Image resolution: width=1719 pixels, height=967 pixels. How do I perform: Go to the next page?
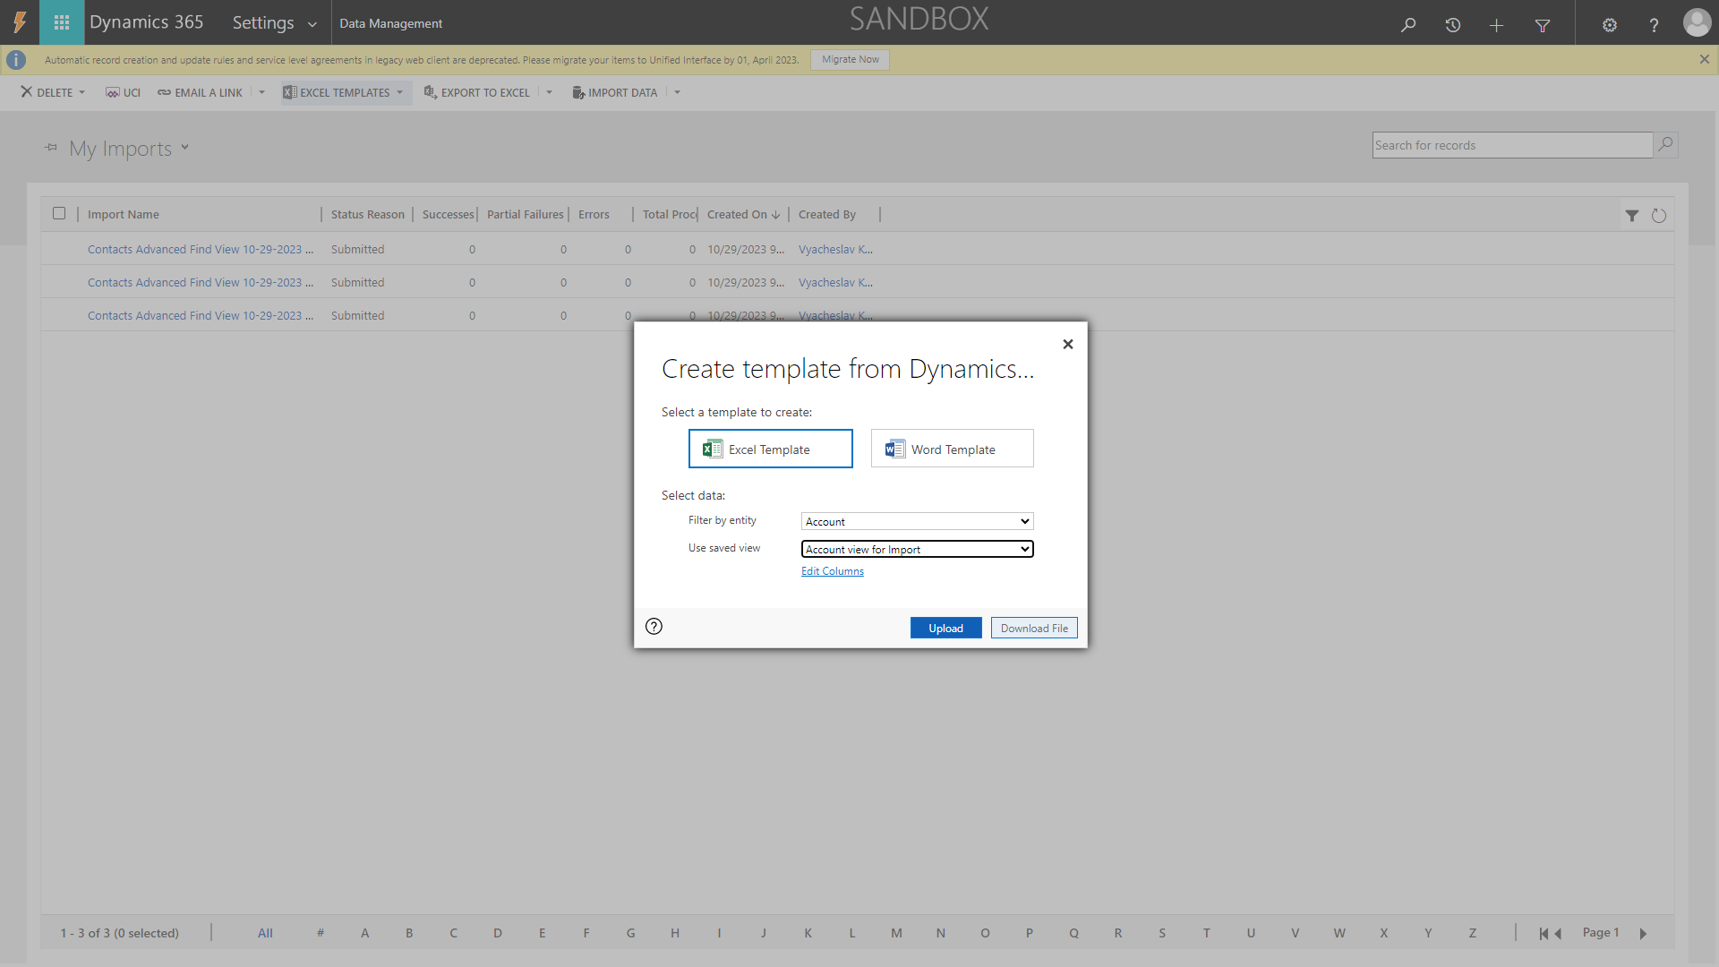pos(1643,933)
